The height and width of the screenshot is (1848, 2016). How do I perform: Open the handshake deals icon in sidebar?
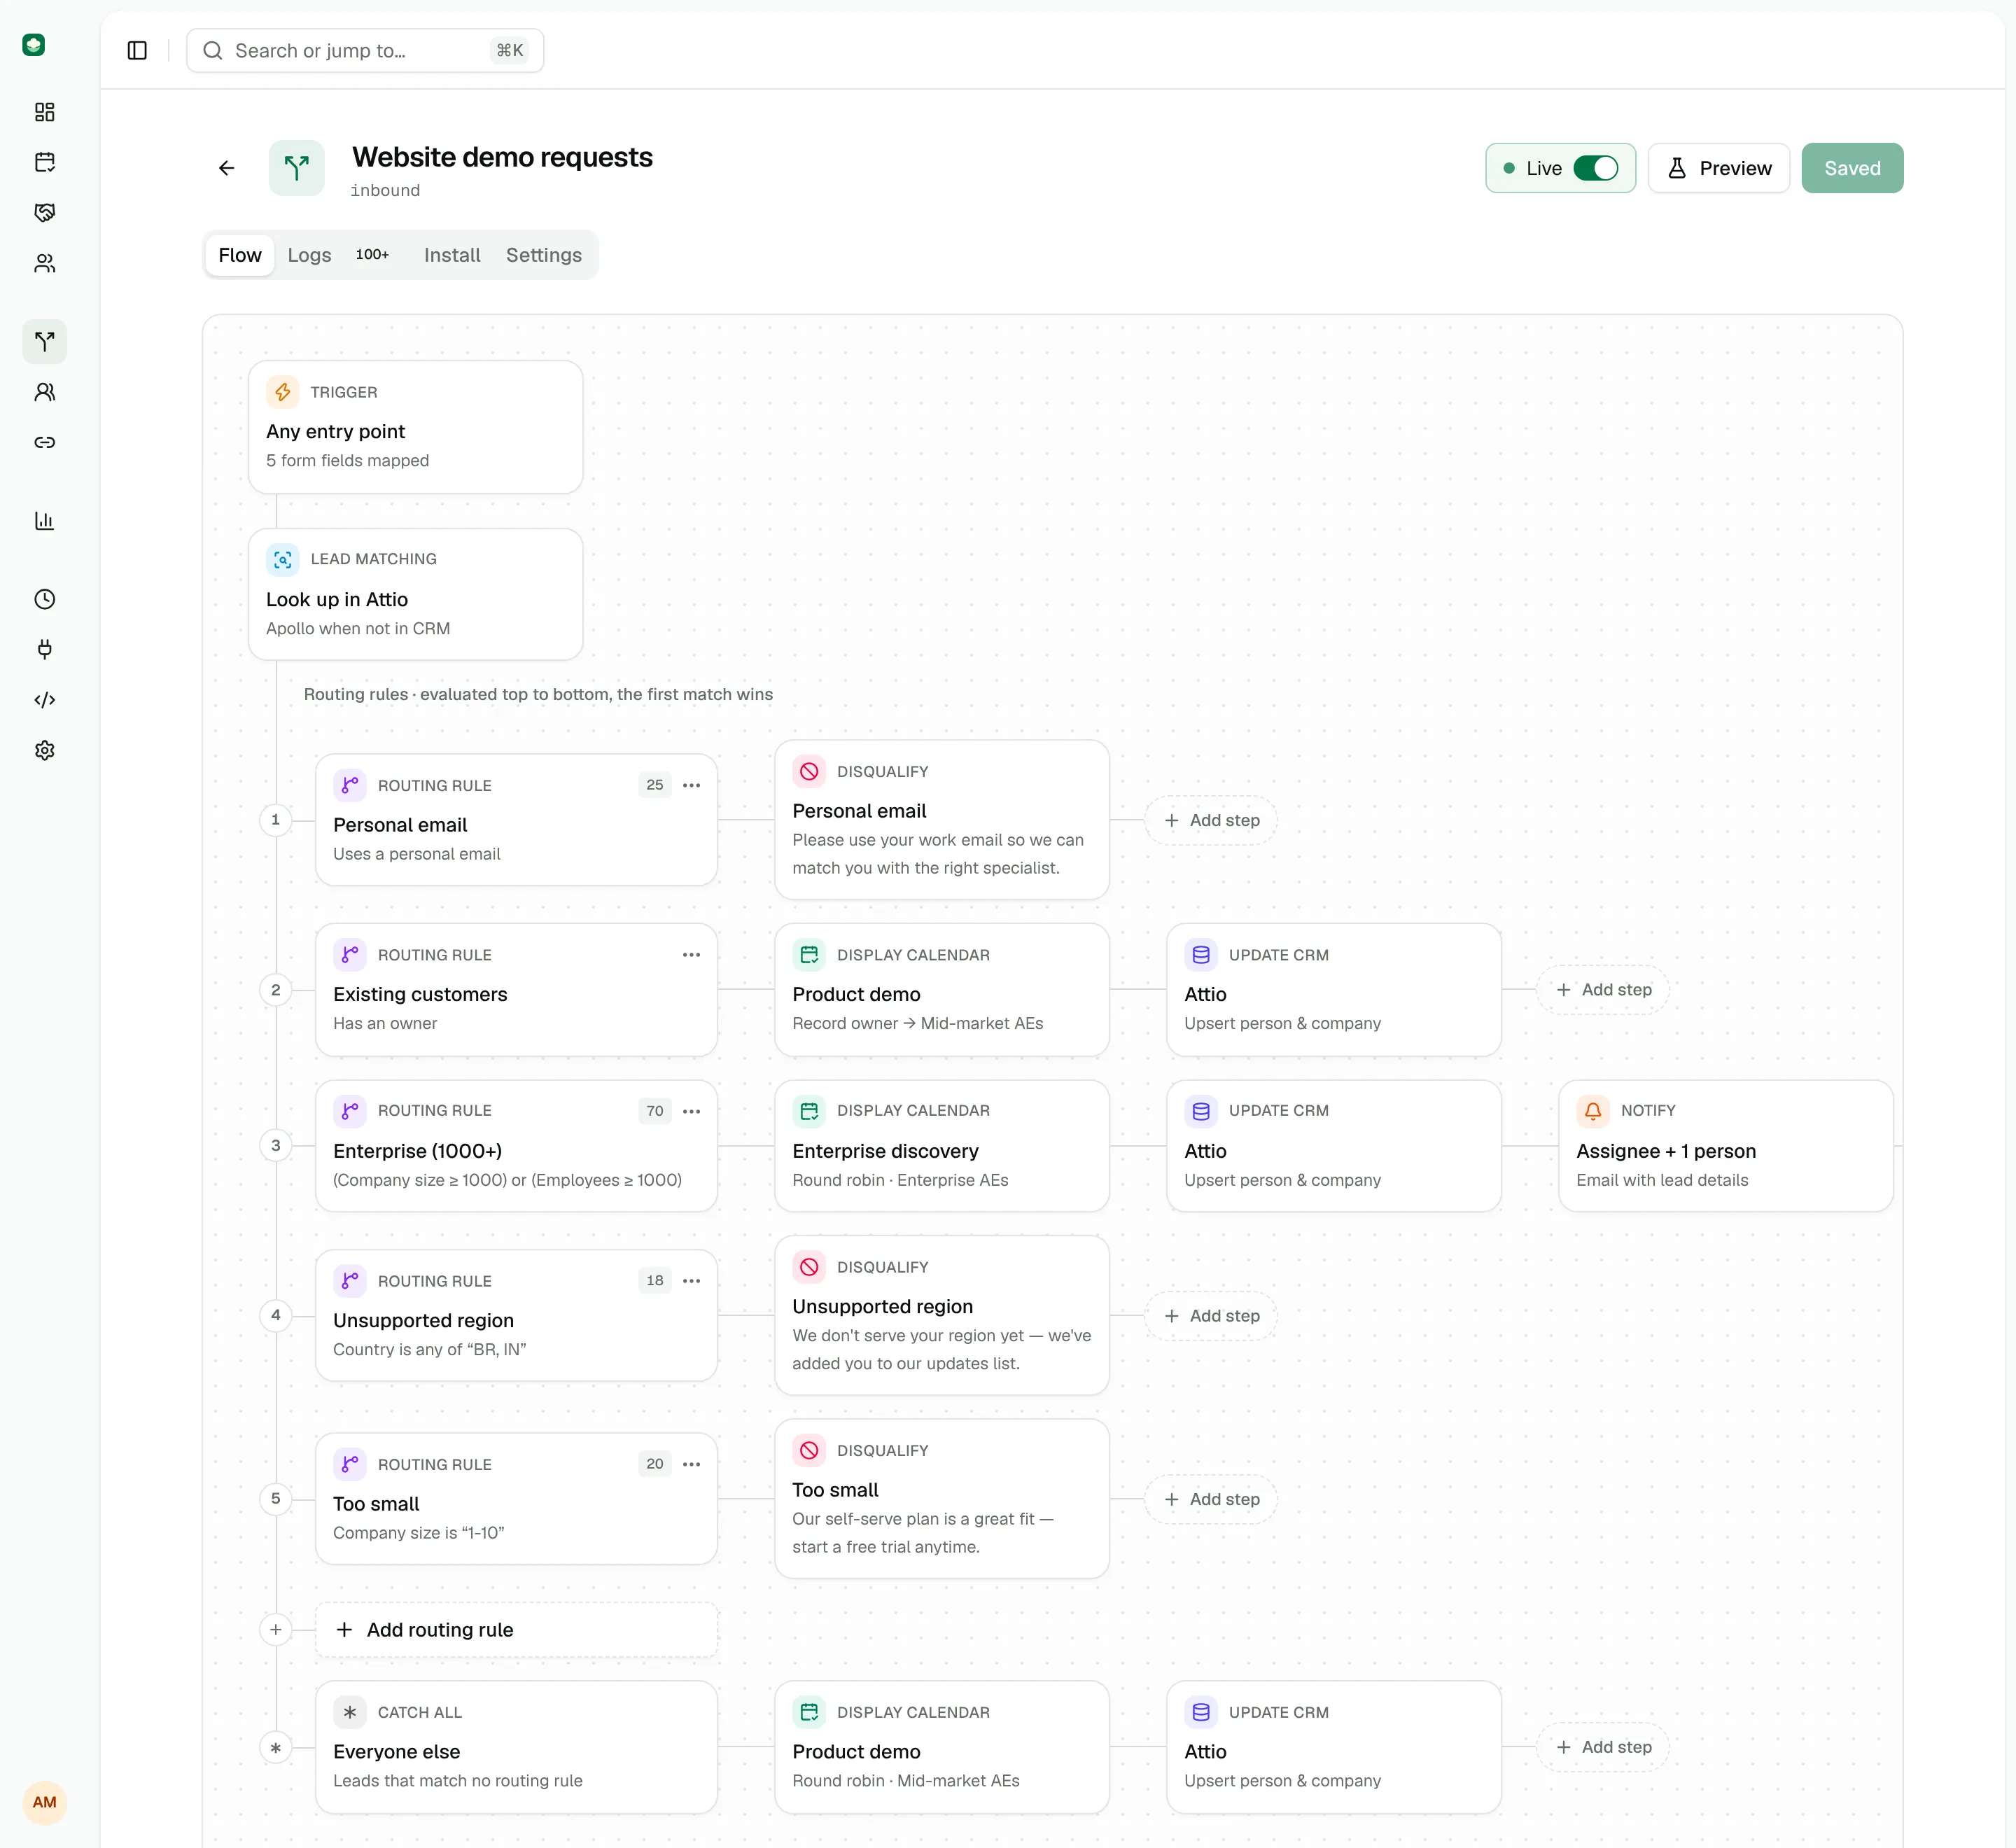(x=45, y=212)
